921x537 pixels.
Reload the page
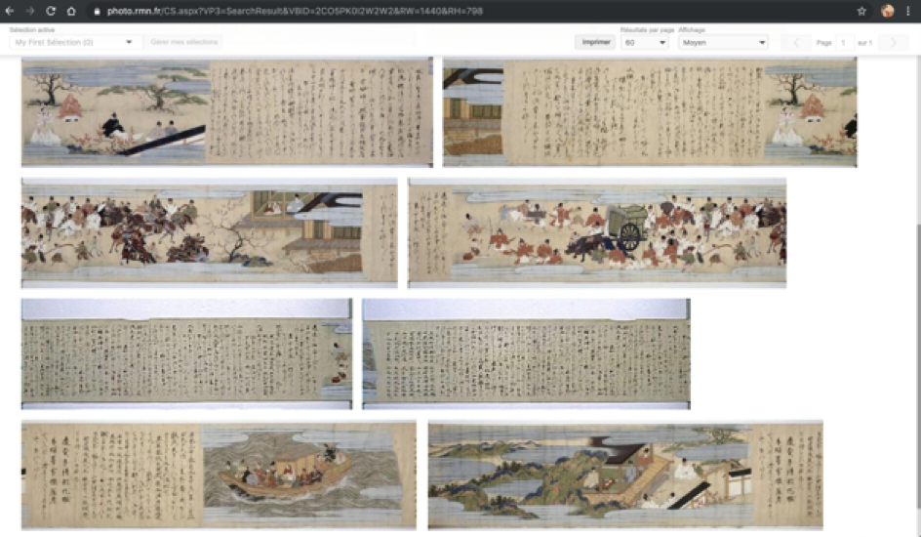(x=52, y=11)
